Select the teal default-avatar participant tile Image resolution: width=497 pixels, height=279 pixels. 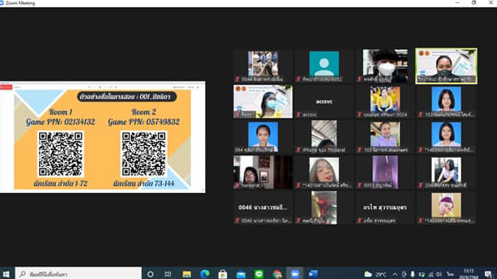[324, 66]
